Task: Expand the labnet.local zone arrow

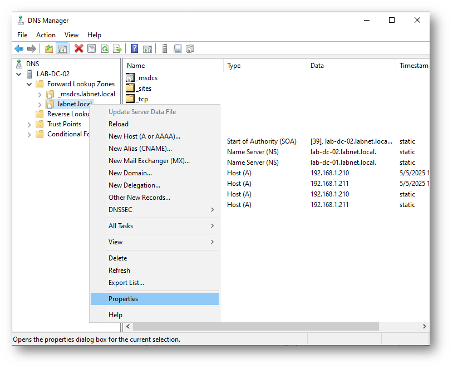Action: (40, 105)
